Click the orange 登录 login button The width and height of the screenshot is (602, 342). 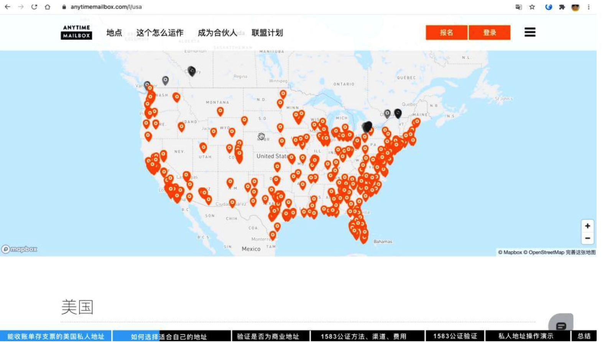(x=489, y=33)
